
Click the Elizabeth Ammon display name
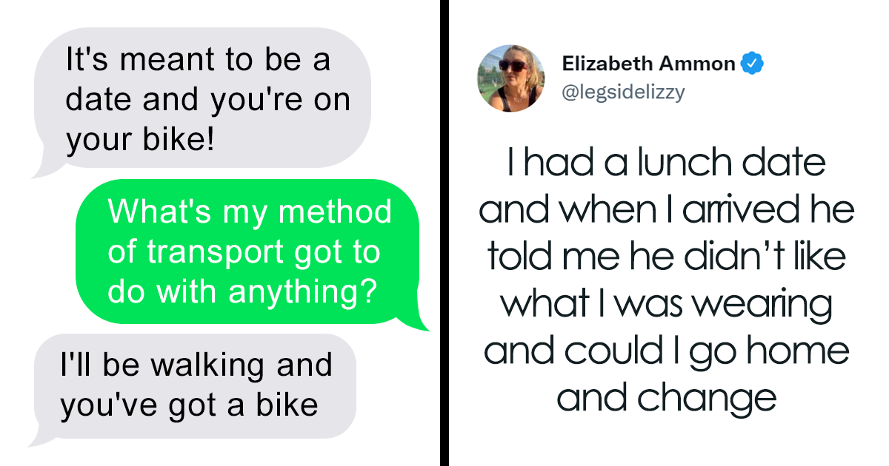click(648, 64)
